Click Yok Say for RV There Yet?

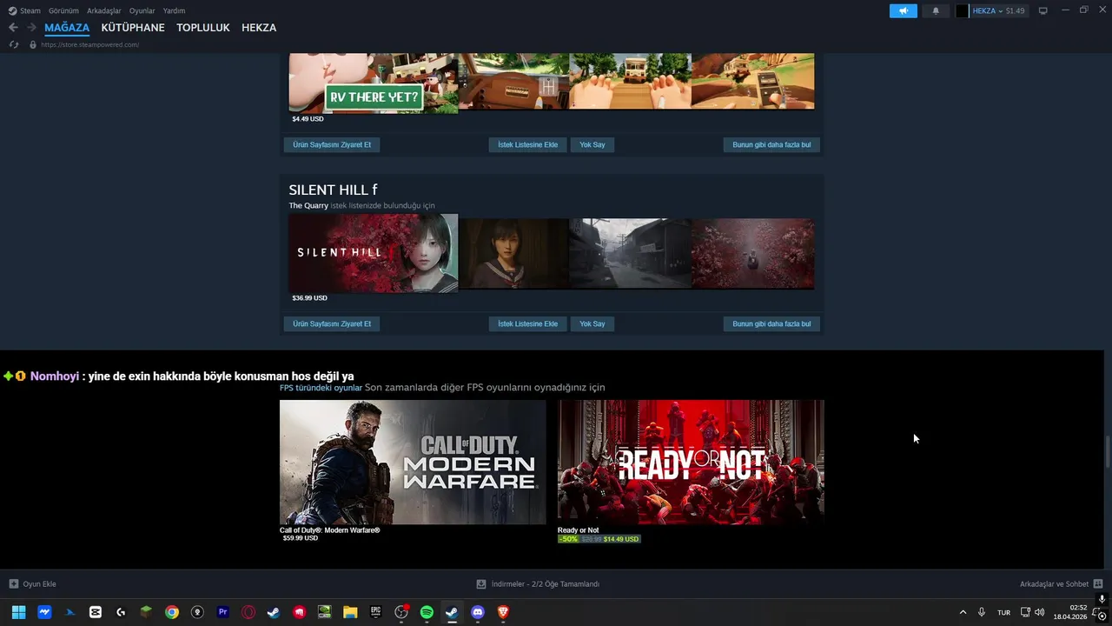[592, 144]
